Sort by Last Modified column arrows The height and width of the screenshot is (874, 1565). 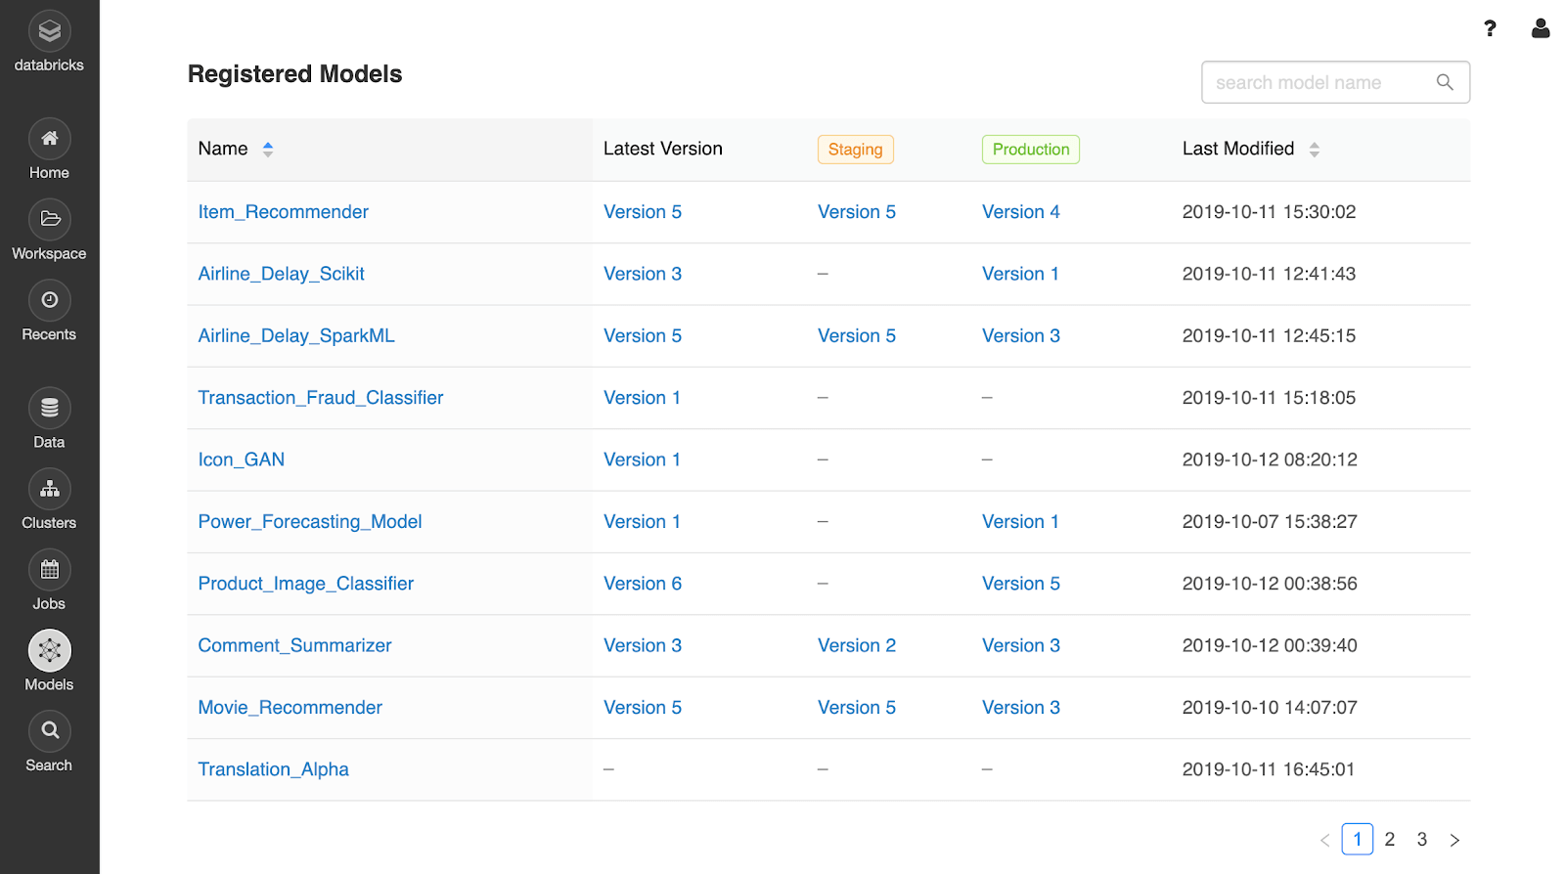tap(1315, 150)
